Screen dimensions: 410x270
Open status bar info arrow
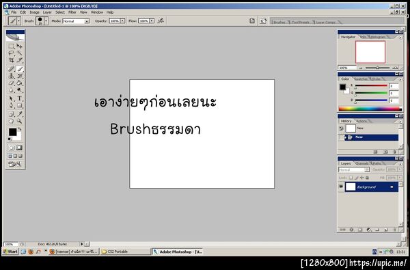tap(81, 244)
